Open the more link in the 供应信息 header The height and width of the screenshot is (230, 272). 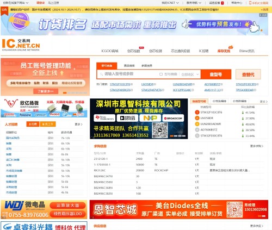coord(257,226)
